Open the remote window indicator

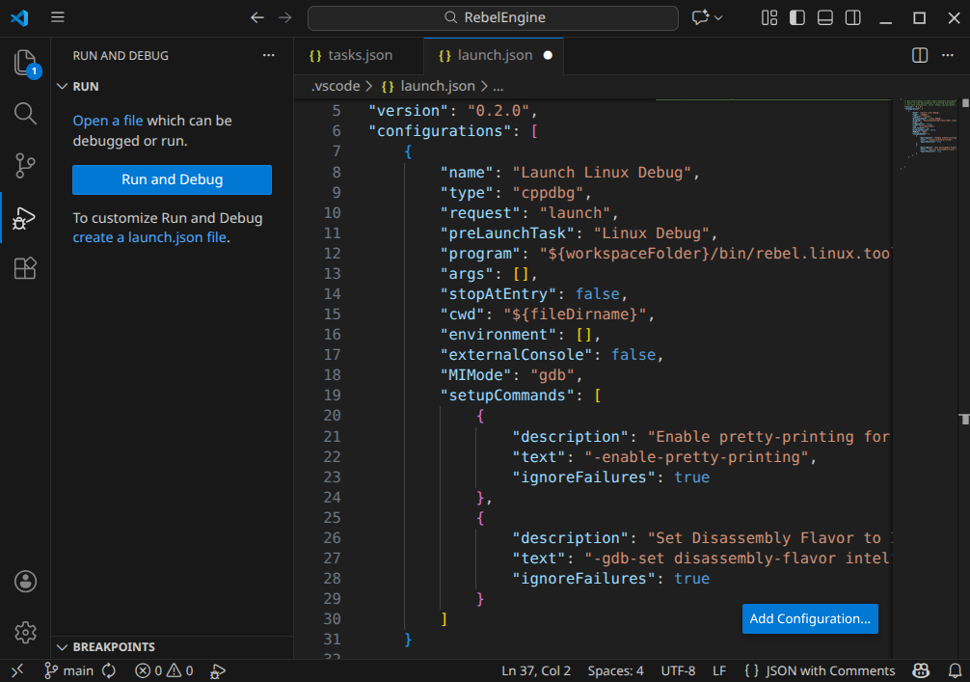click(17, 670)
